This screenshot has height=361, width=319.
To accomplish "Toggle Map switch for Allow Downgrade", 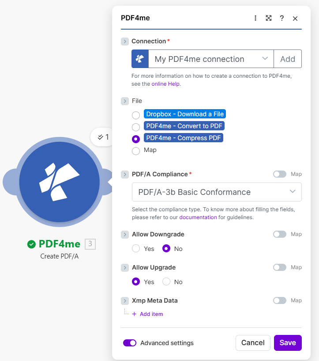I will tap(280, 234).
